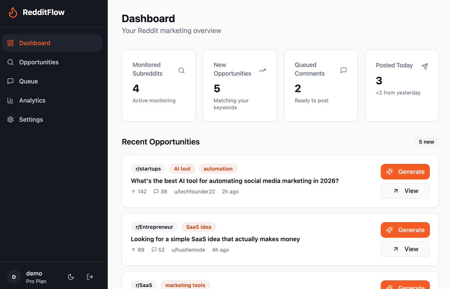
Task: Click search icon in Monitored Subreddits card
Action: 181,70
